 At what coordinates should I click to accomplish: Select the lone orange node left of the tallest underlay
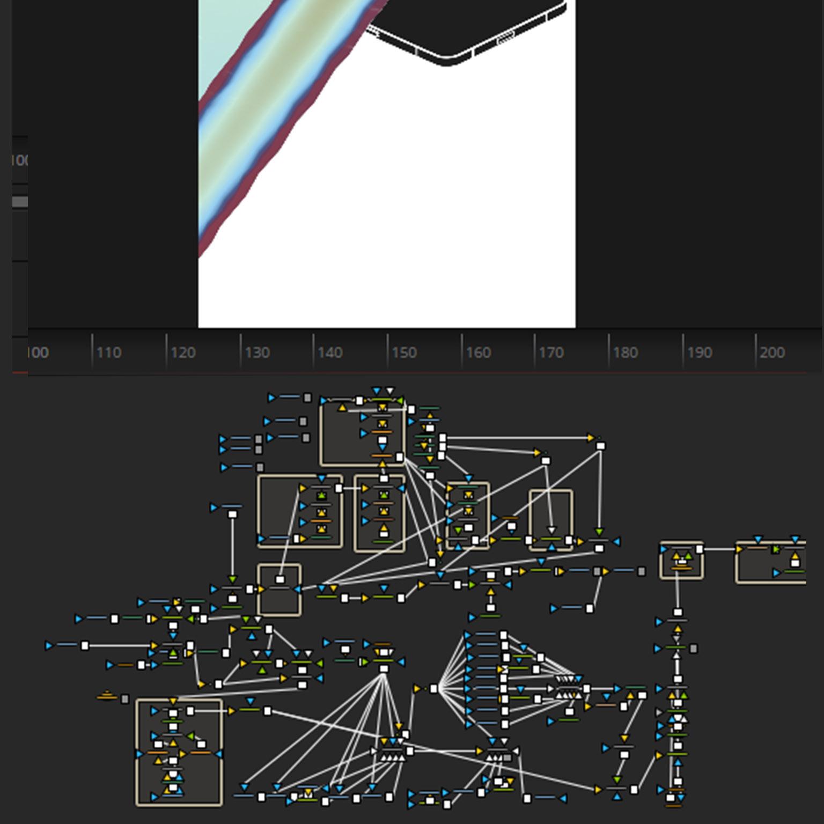coord(107,696)
